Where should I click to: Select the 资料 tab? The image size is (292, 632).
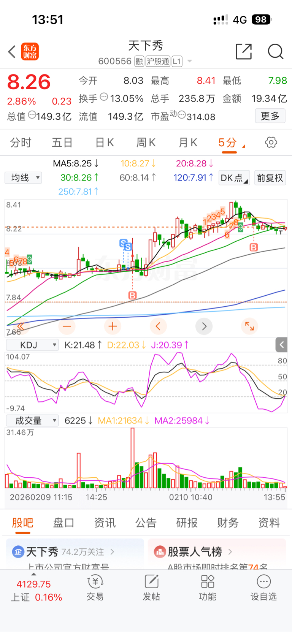click(269, 523)
